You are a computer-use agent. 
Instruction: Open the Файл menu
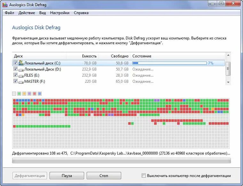coord(9,13)
